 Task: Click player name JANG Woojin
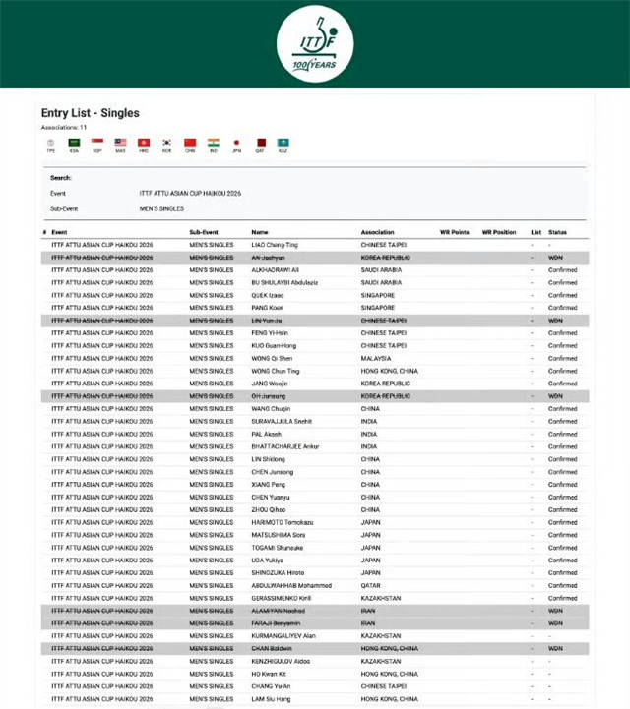[270, 384]
